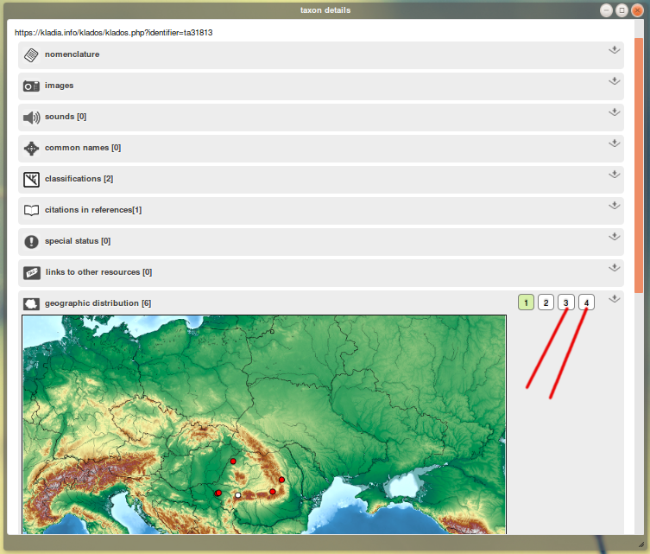Viewport: 650px width, 554px height.
Task: Switch to map view 4
Action: (586, 302)
